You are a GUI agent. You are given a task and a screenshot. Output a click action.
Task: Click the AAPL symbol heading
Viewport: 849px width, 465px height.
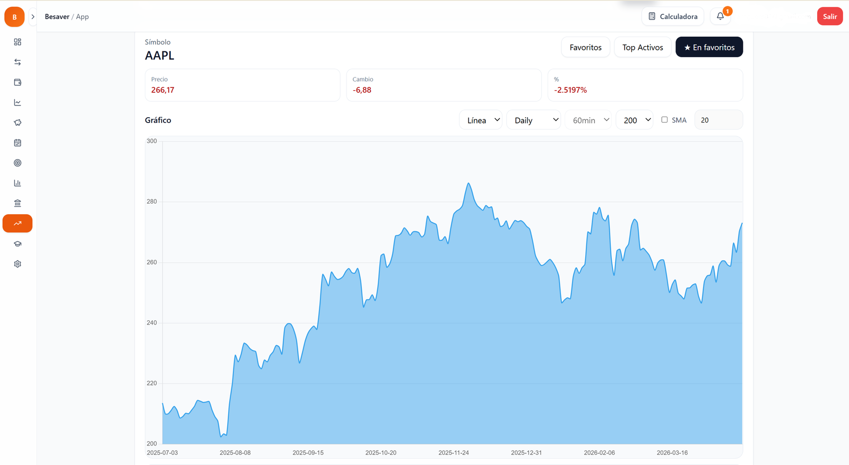tap(160, 56)
